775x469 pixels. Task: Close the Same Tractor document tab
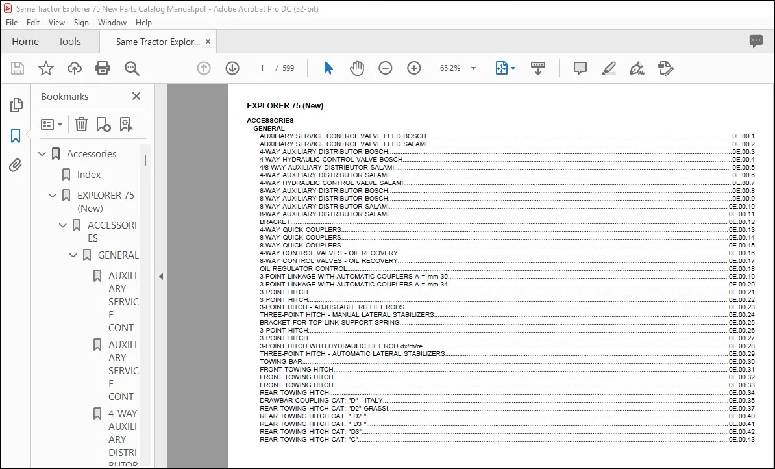[x=208, y=42]
